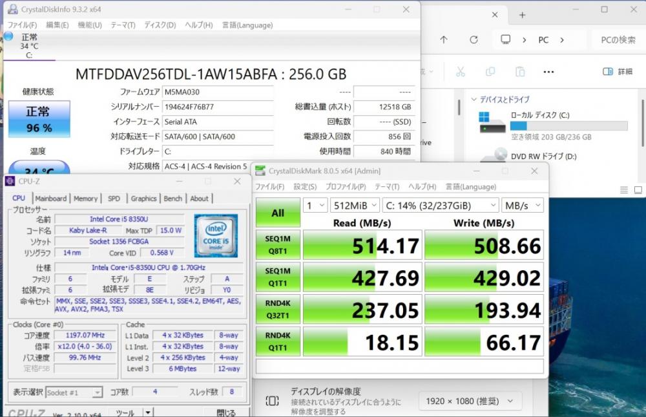Click the Paste clipboard icon in Explorer
646x417 pixels.
pos(520,72)
